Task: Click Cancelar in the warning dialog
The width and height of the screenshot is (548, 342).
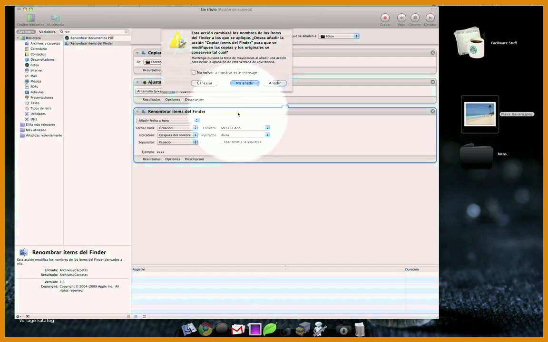Action: 205,83
